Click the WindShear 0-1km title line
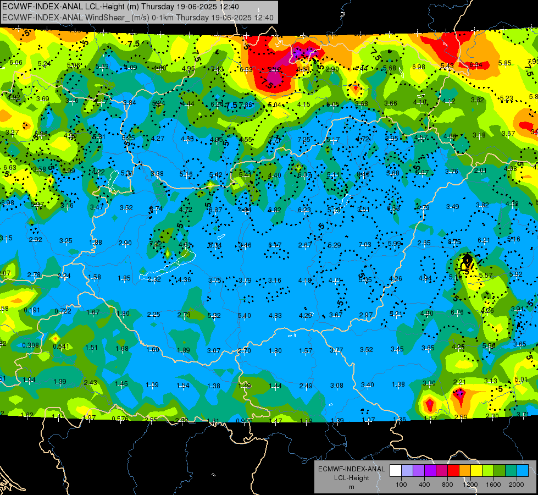 (x=138, y=18)
